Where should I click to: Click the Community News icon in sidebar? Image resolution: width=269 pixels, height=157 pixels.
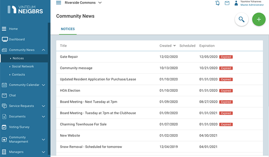click(4, 50)
